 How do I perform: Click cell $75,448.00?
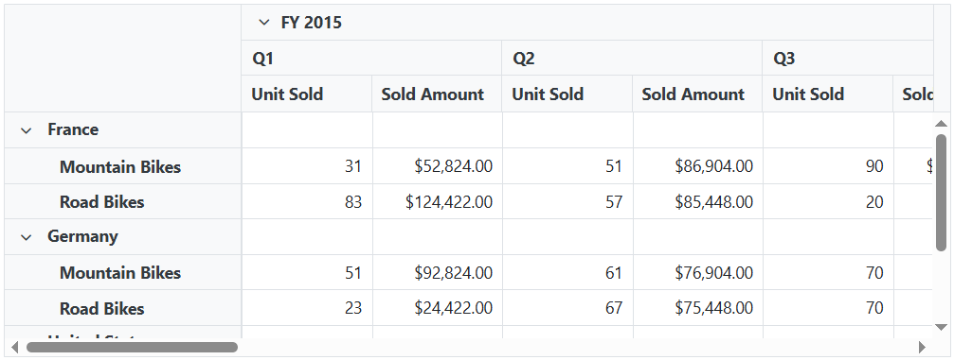click(x=697, y=308)
